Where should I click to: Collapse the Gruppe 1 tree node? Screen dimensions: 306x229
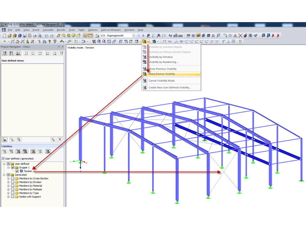click(x=8, y=168)
